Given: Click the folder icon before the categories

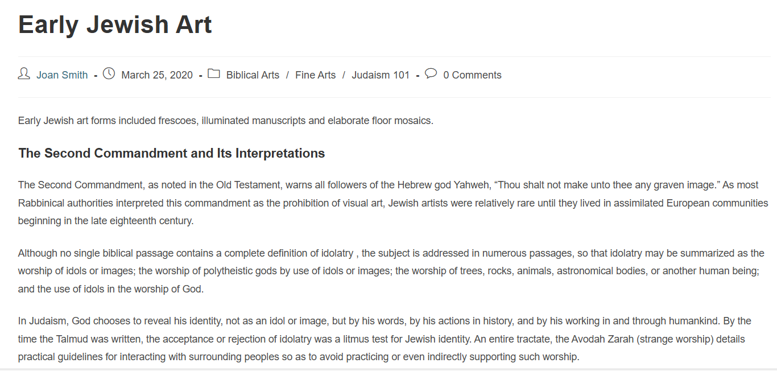Looking at the screenshot, I should point(214,74).
